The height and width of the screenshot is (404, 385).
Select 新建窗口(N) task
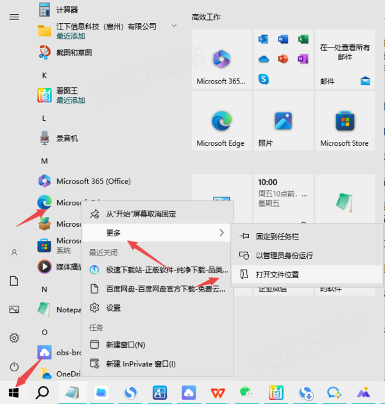pyautogui.click(x=157, y=345)
